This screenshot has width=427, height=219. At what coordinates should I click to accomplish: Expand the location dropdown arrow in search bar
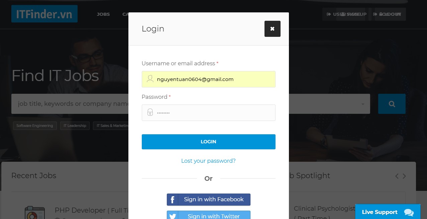pyautogui.click(x=363, y=104)
